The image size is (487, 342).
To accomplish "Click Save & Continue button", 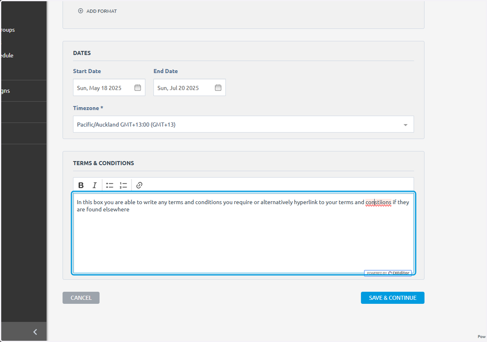I will coord(392,298).
